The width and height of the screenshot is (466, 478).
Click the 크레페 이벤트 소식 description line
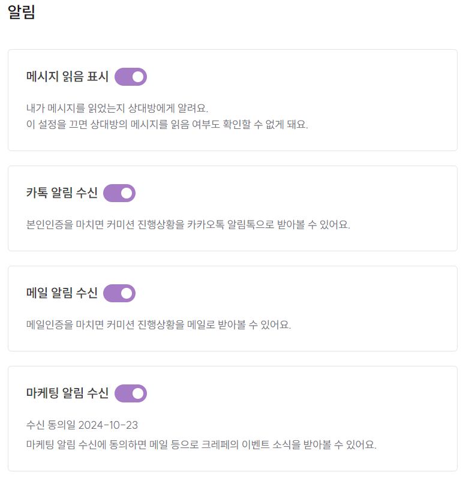click(202, 446)
